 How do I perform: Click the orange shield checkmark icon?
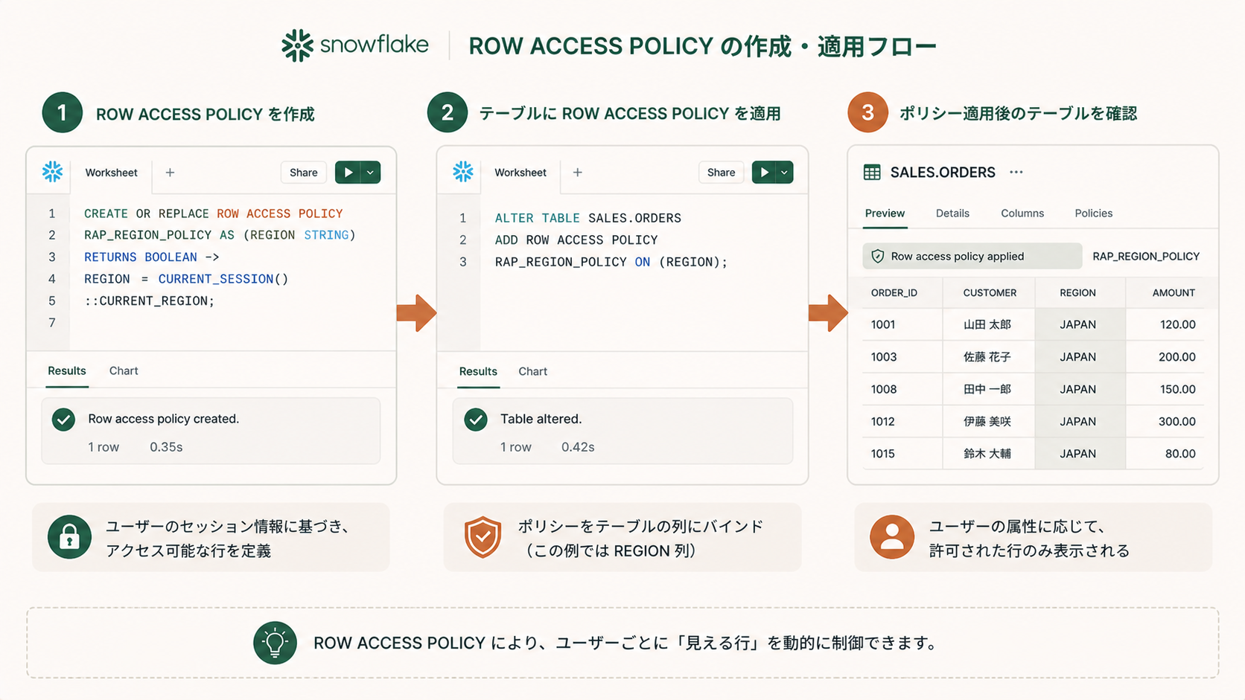(483, 537)
